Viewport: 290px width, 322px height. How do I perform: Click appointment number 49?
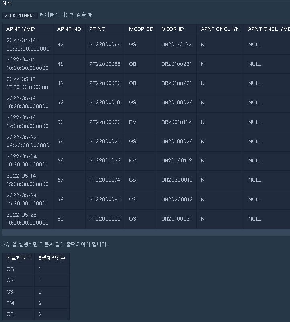[x=61, y=83]
